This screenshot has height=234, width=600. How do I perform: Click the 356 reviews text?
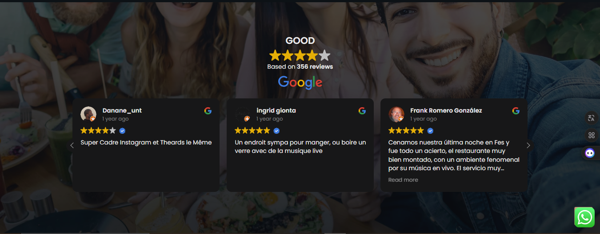315,66
